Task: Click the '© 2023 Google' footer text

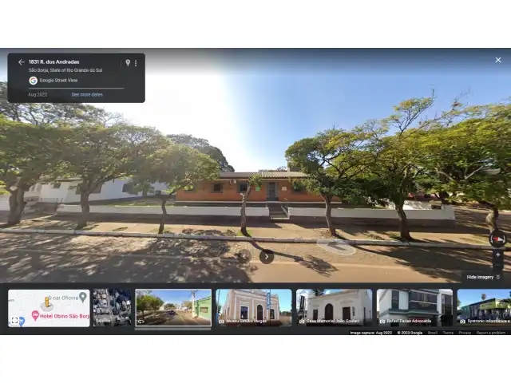Action: click(x=410, y=333)
